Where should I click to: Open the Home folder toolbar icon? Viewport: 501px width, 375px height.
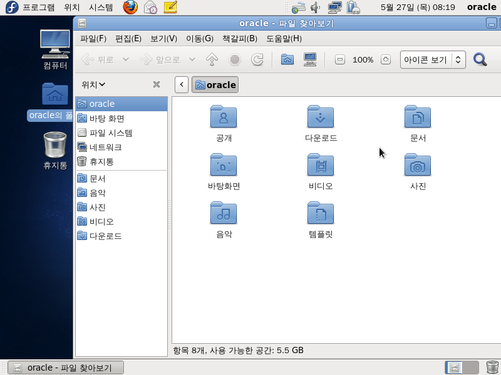click(287, 59)
